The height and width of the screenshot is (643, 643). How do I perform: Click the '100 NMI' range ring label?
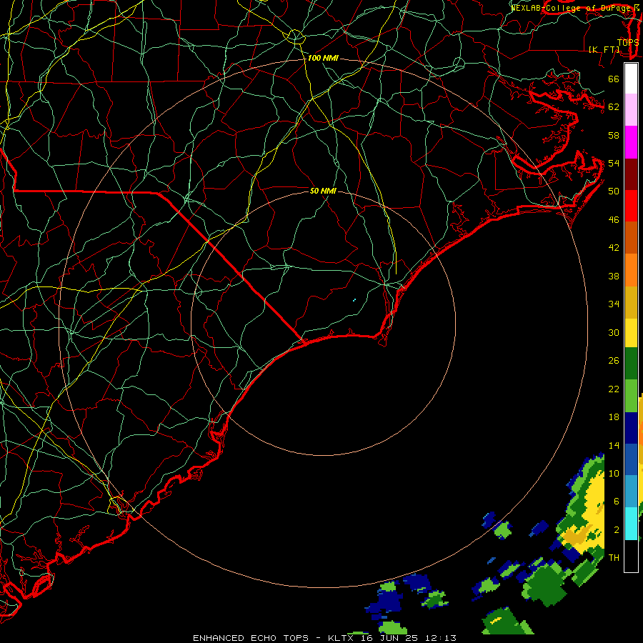click(323, 59)
